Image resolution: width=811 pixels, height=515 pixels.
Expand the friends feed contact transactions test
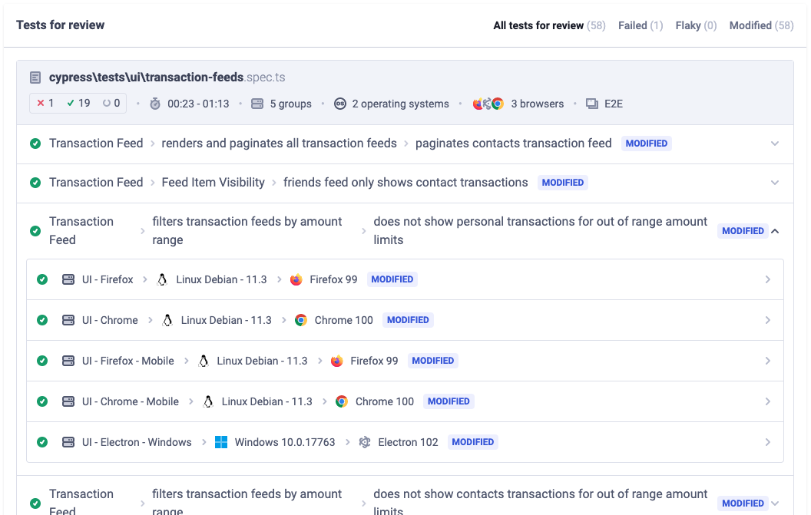pyautogui.click(x=775, y=183)
